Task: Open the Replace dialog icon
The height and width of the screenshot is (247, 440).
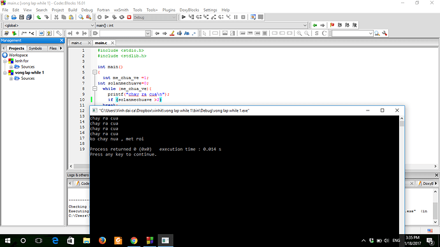Action: click(89, 17)
